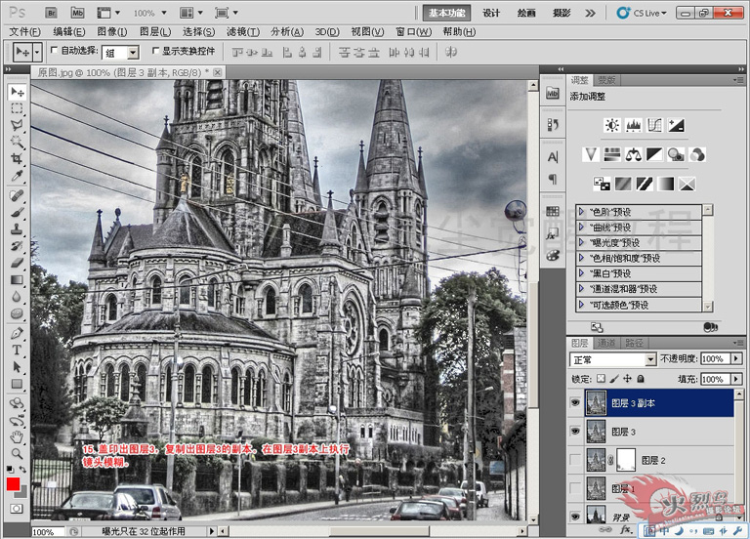Launch Adobe Bridge from top bar
This screenshot has height=539, width=750.
coord(51,13)
